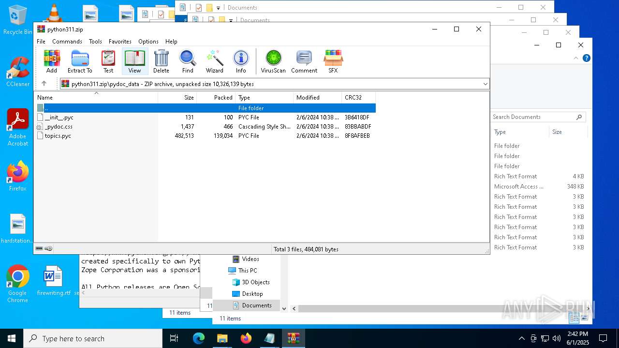Click Task View taskbar button
Viewport: 619px width, 348px height.
pos(175,338)
